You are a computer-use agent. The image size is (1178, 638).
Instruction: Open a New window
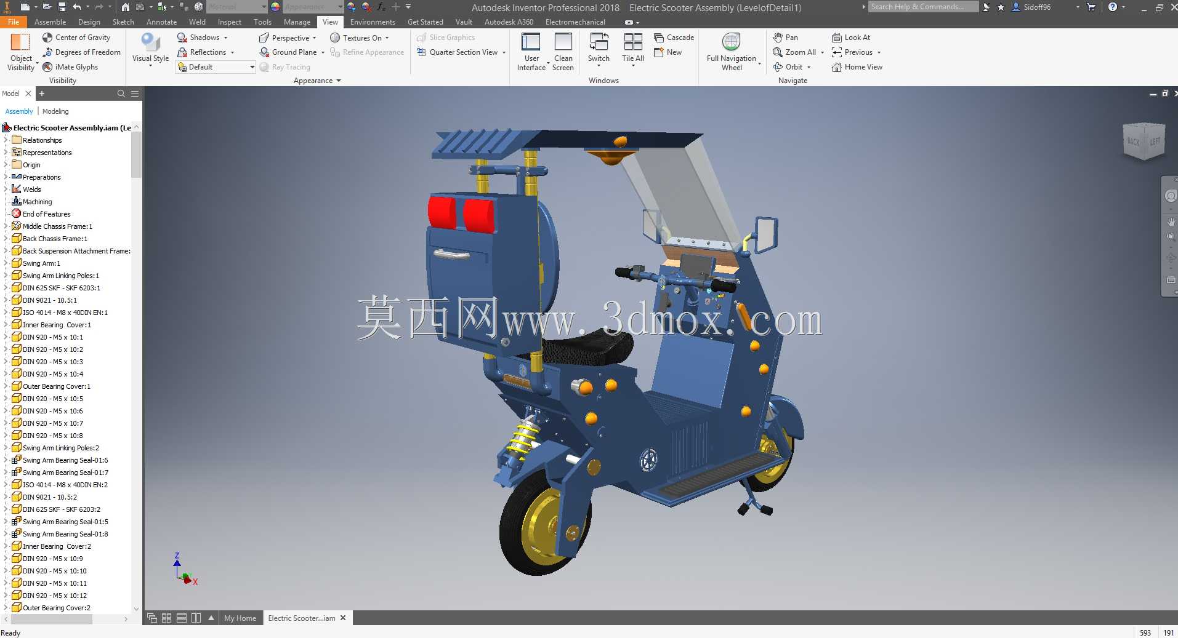click(668, 52)
